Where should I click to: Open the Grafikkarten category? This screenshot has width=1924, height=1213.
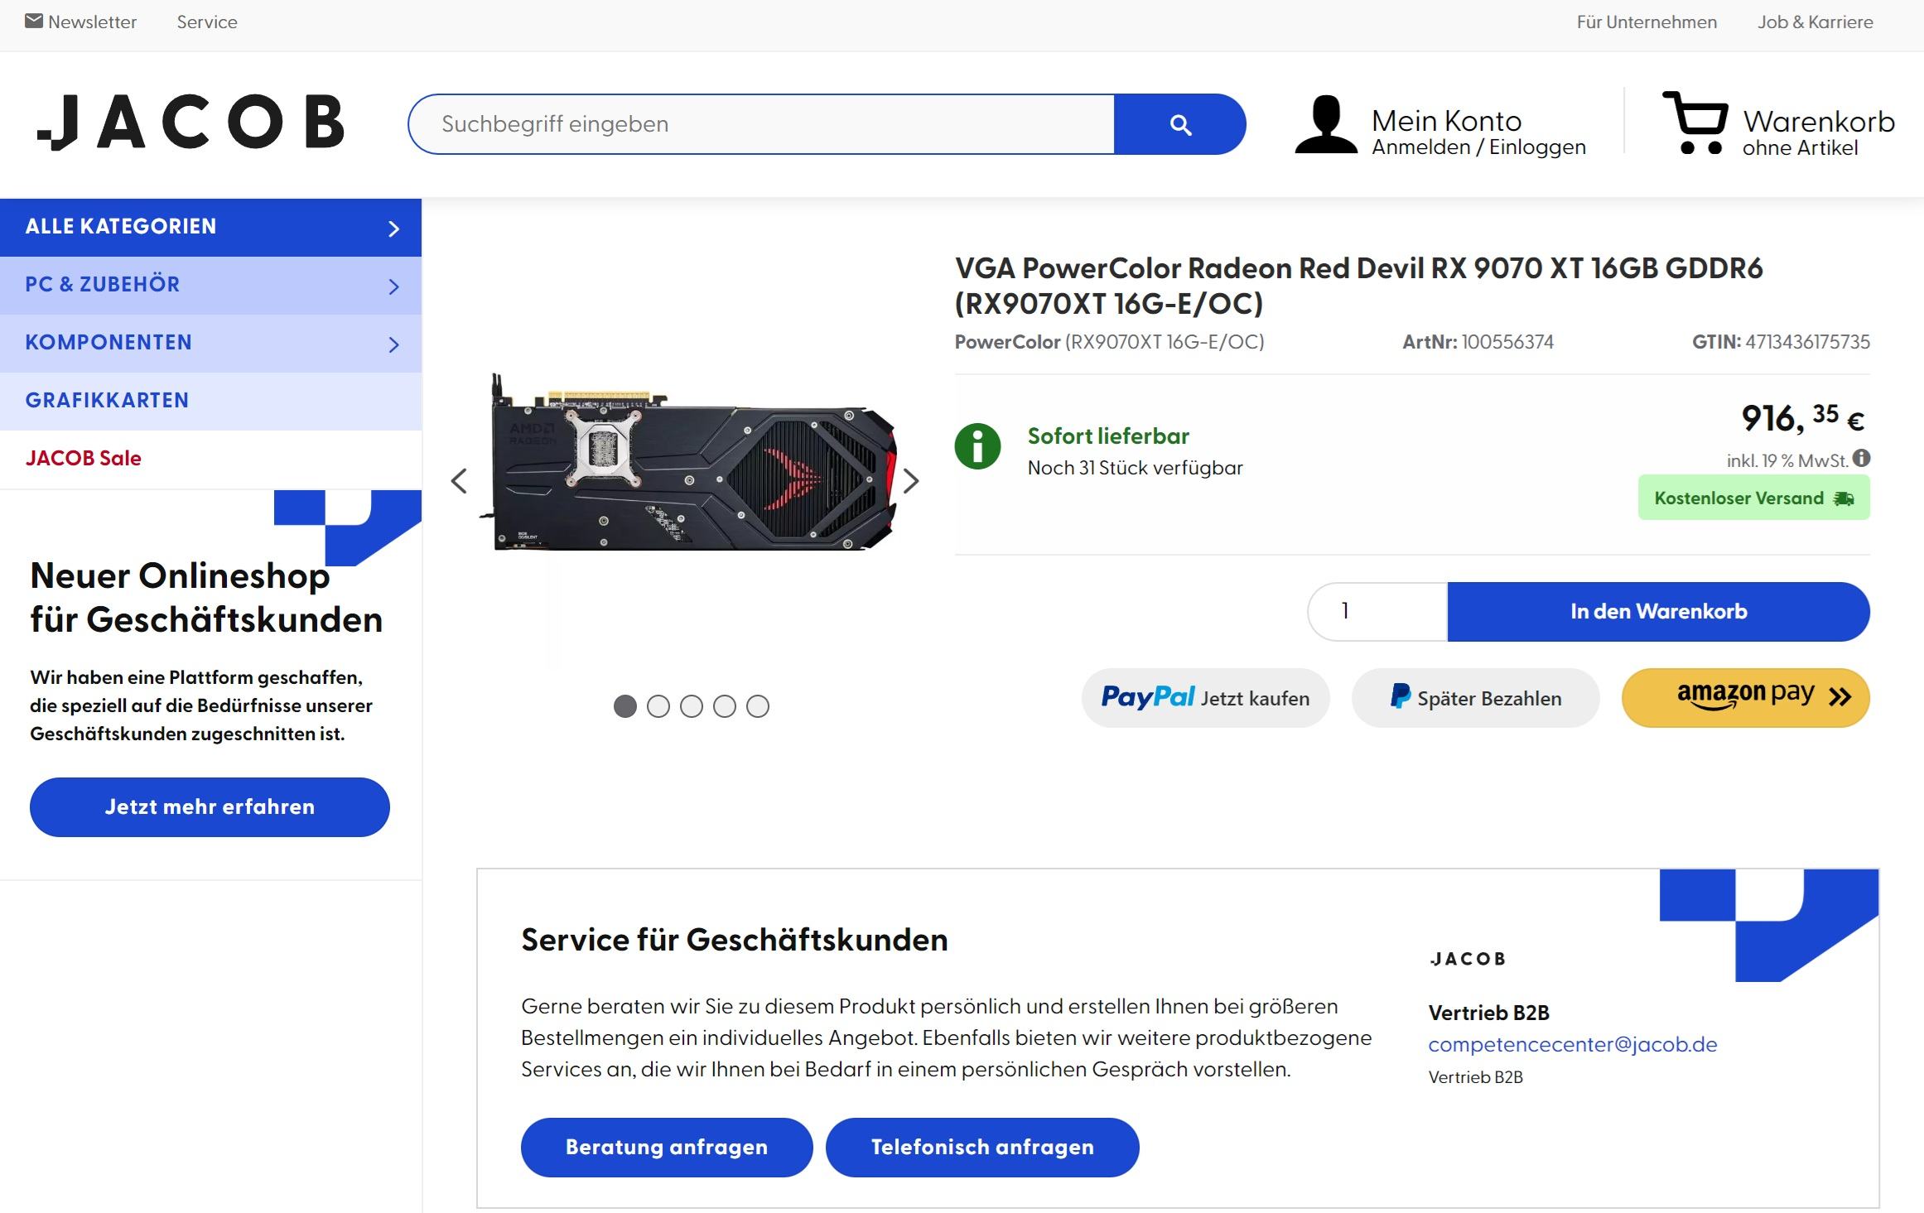(x=107, y=401)
